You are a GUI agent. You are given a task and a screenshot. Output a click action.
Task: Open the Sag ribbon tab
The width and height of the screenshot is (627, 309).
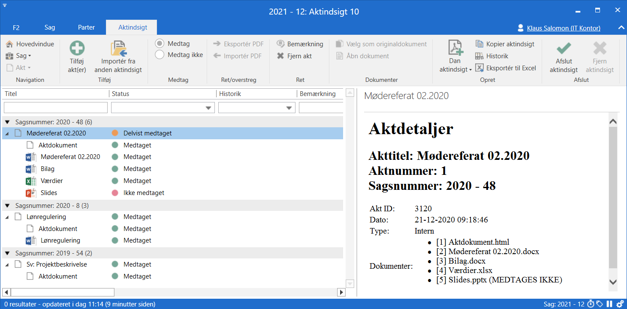click(x=50, y=27)
